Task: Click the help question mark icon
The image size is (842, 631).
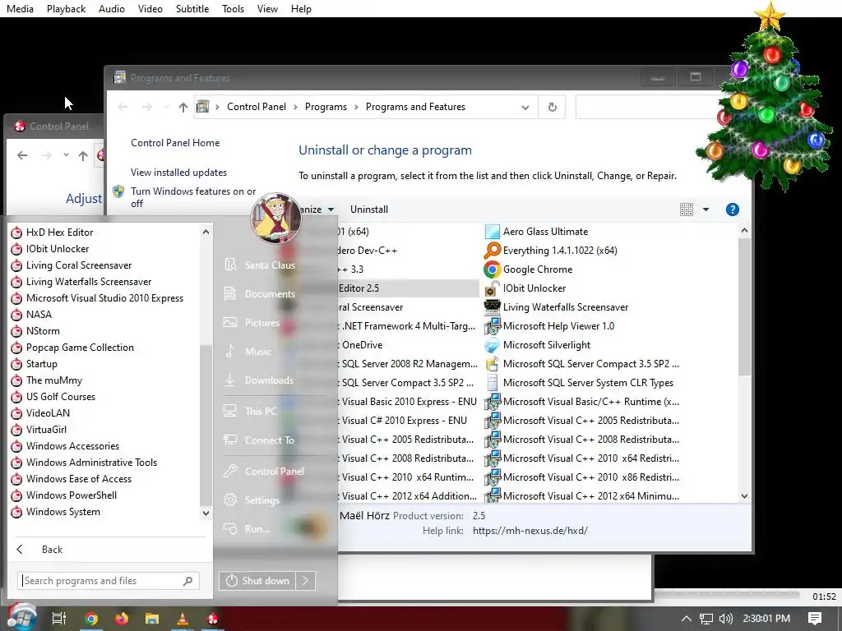Action: tap(733, 210)
